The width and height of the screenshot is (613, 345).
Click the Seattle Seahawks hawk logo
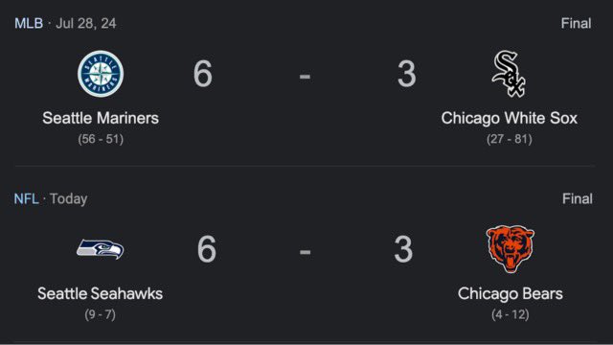click(x=100, y=249)
